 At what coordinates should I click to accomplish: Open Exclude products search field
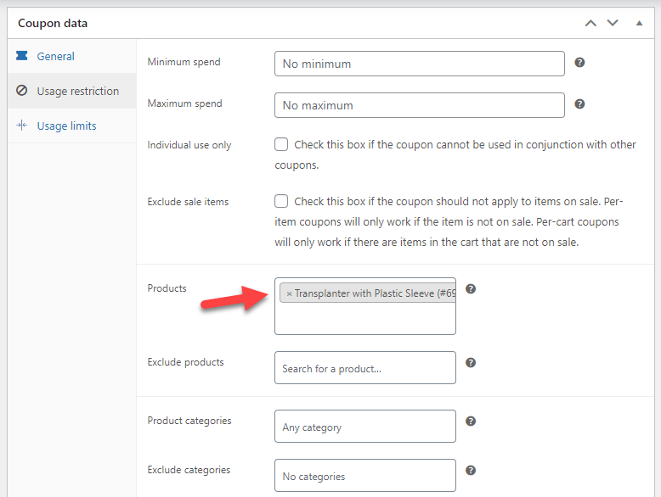(x=365, y=368)
